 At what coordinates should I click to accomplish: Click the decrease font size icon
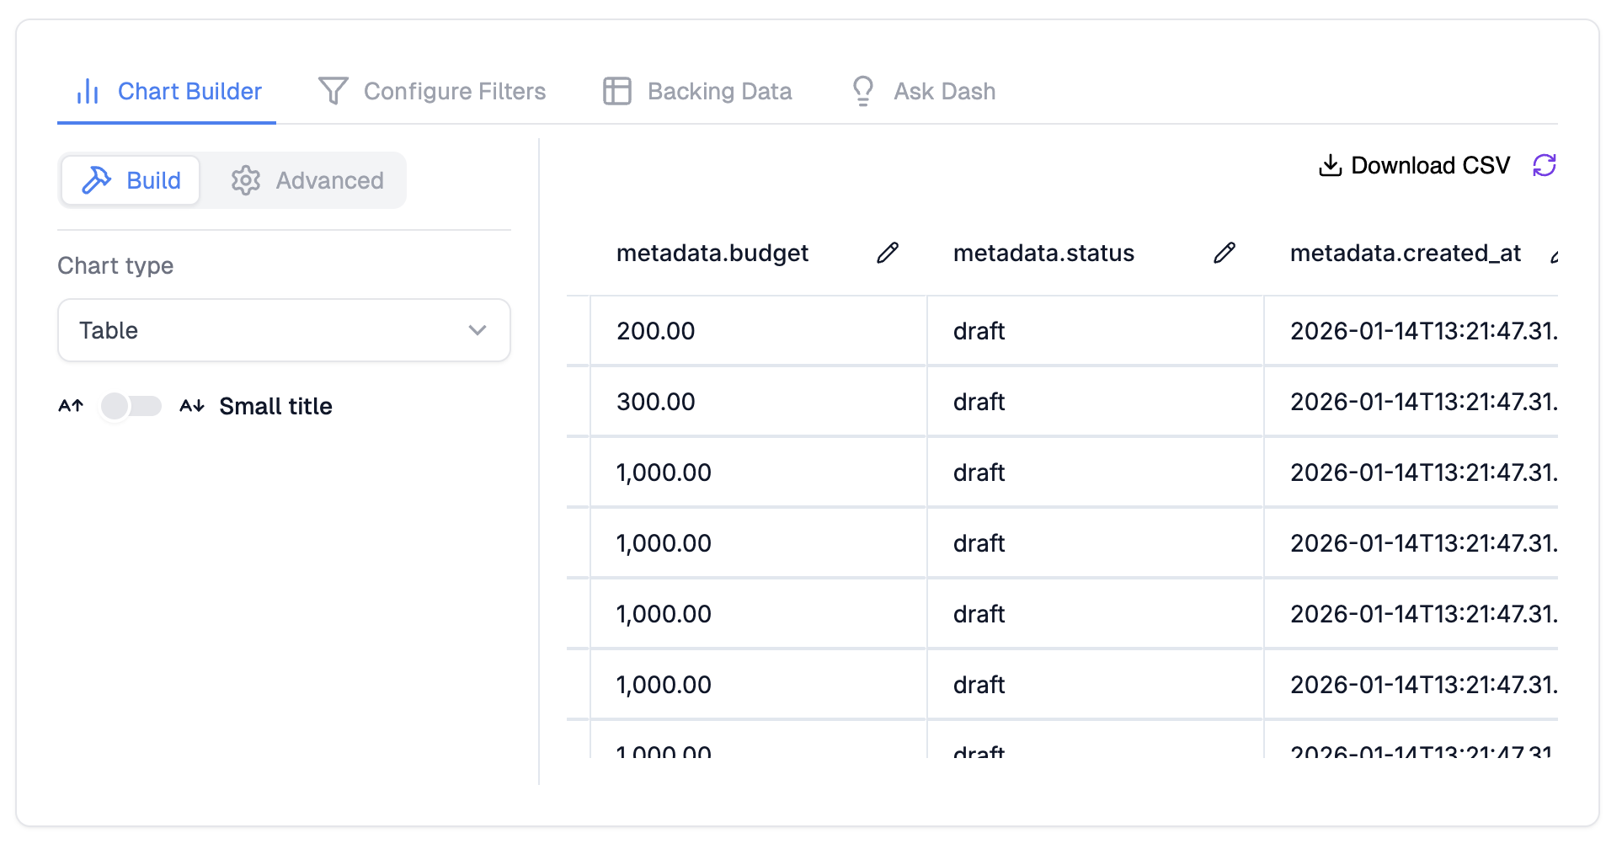click(192, 406)
